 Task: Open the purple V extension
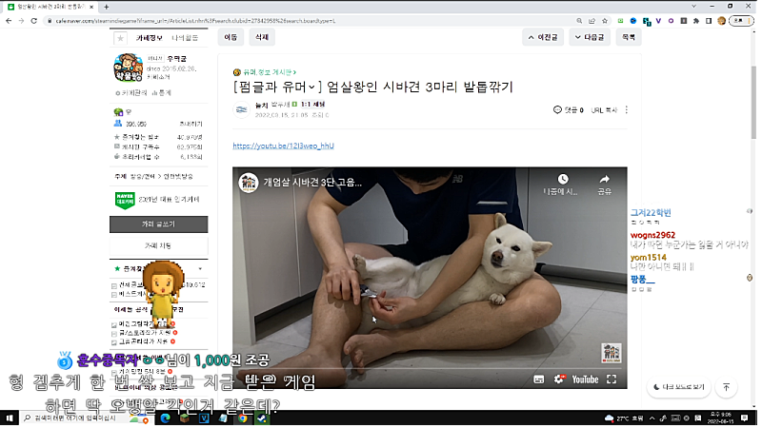(x=658, y=21)
